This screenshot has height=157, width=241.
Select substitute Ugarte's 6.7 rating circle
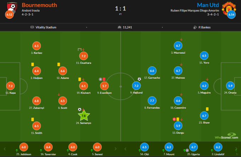(x=194, y=147)
